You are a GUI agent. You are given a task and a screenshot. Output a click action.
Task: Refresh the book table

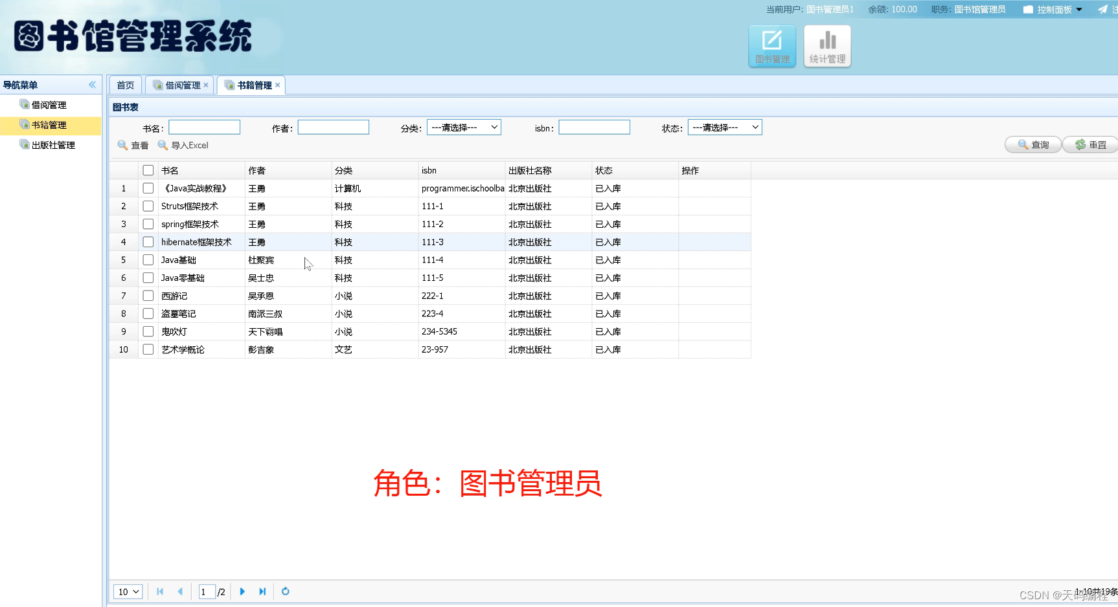point(286,591)
